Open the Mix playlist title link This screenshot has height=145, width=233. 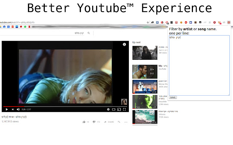pyautogui.click(x=163, y=66)
